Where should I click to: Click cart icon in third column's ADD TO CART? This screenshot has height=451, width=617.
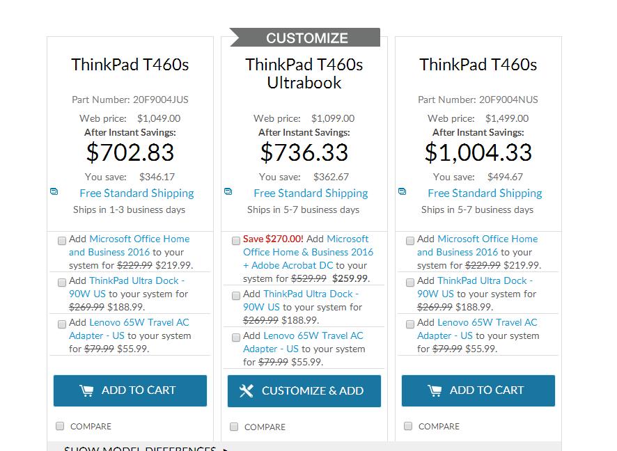(435, 390)
